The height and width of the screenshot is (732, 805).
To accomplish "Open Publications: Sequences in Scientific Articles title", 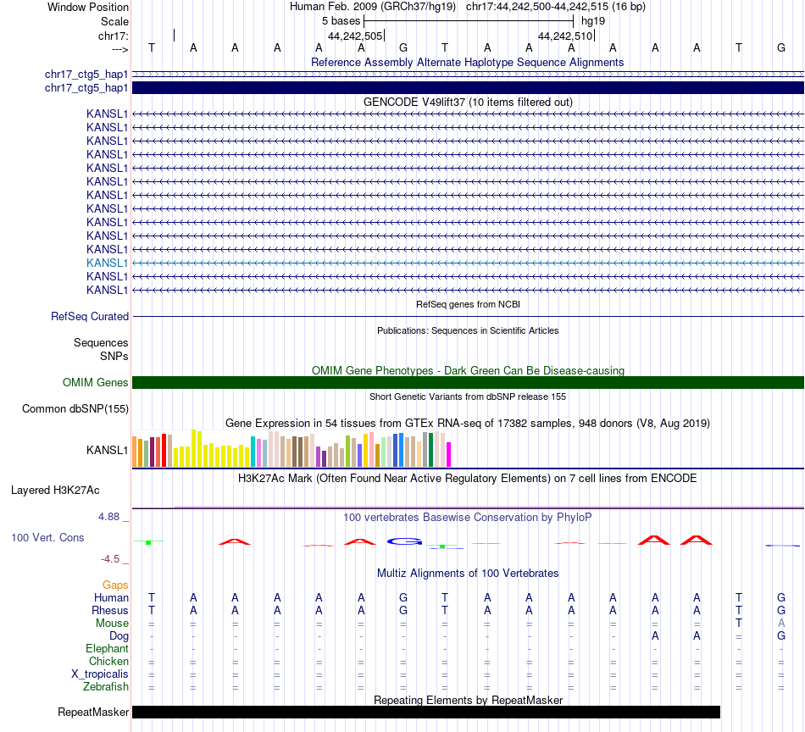I will [468, 330].
